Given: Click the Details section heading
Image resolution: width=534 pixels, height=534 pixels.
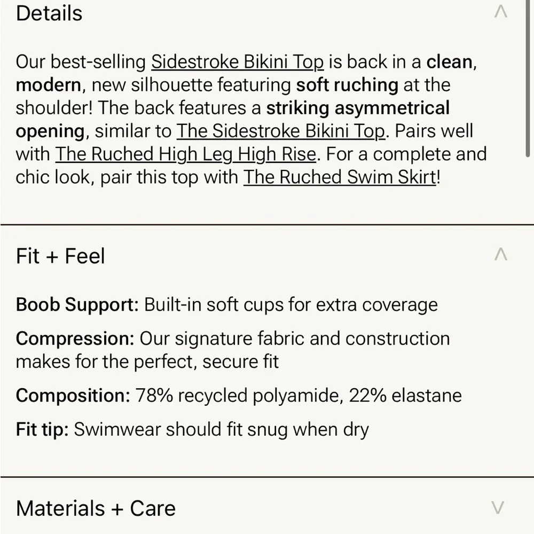Looking at the screenshot, I should pos(49,13).
